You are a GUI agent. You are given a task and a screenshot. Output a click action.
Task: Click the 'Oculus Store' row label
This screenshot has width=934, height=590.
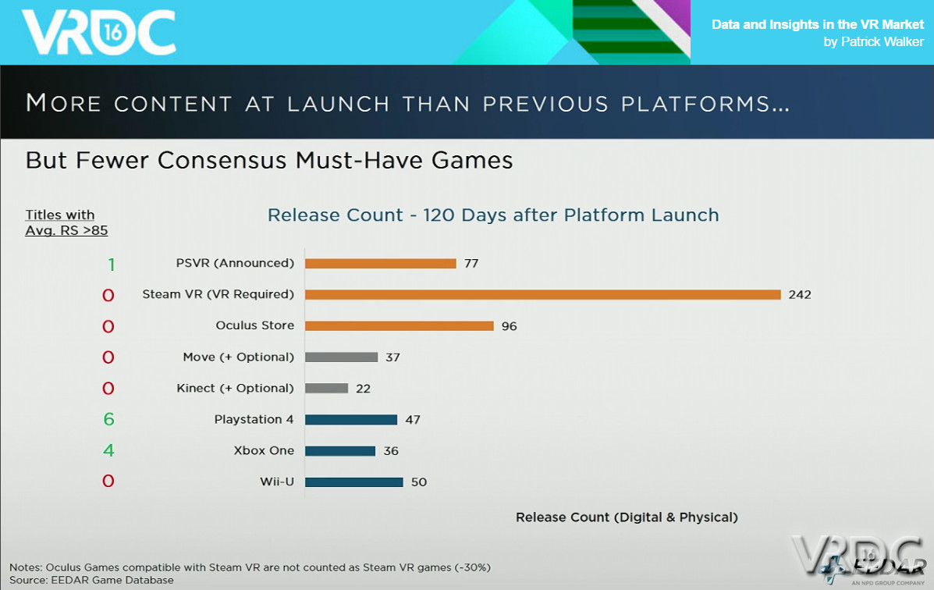(x=255, y=325)
